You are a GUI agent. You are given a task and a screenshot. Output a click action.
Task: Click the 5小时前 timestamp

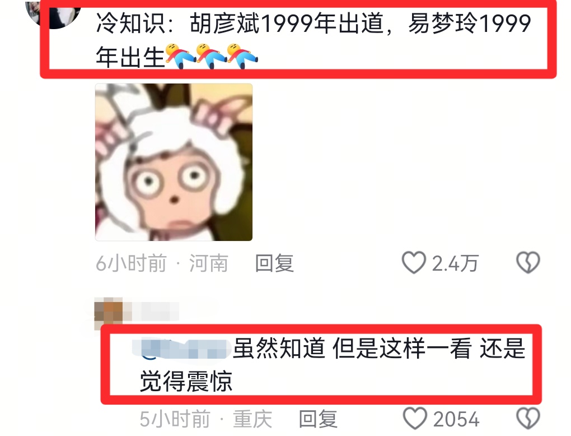[175, 419]
